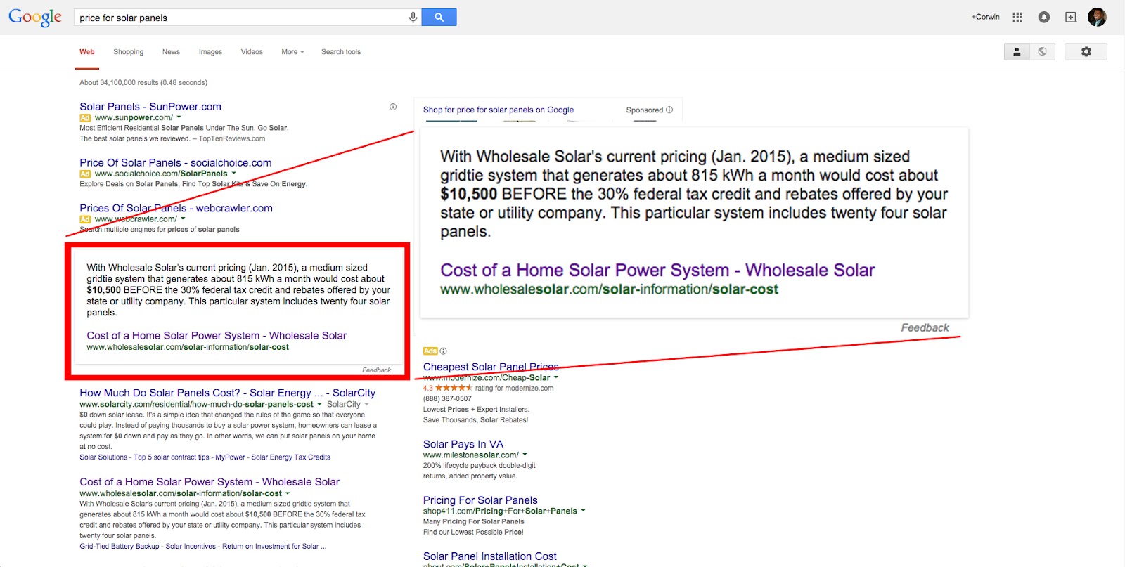Screen dimensions: 1125x567
Task: Open the Solar Solutions sitelink
Action: (x=103, y=457)
